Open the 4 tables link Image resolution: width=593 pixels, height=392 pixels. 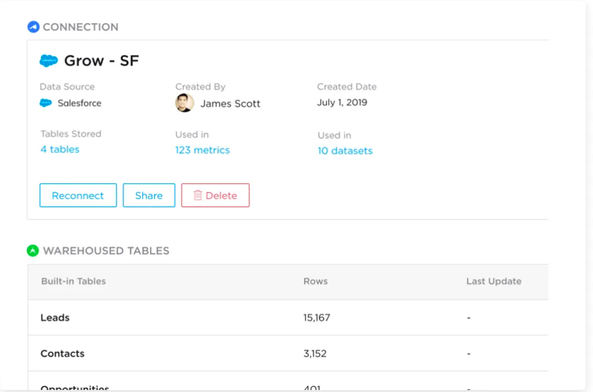pyautogui.click(x=60, y=149)
